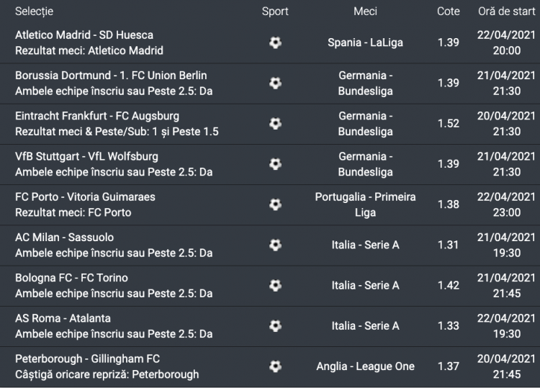Click the football icon in AC Milan row

click(x=275, y=245)
